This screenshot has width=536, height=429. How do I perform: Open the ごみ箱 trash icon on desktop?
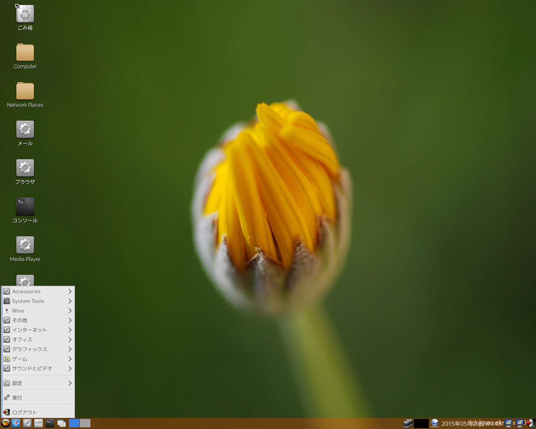point(25,14)
